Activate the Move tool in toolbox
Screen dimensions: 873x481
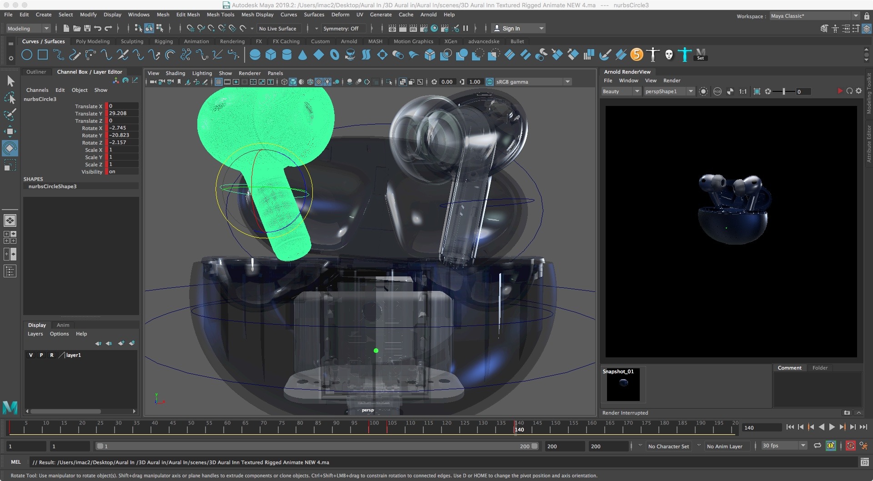point(10,132)
